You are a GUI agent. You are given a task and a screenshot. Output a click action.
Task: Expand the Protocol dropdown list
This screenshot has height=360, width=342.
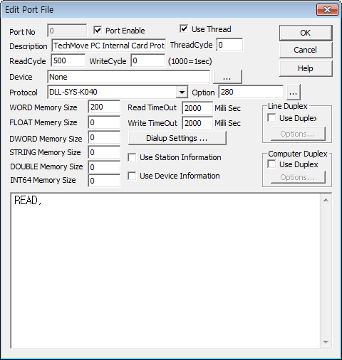click(x=182, y=92)
